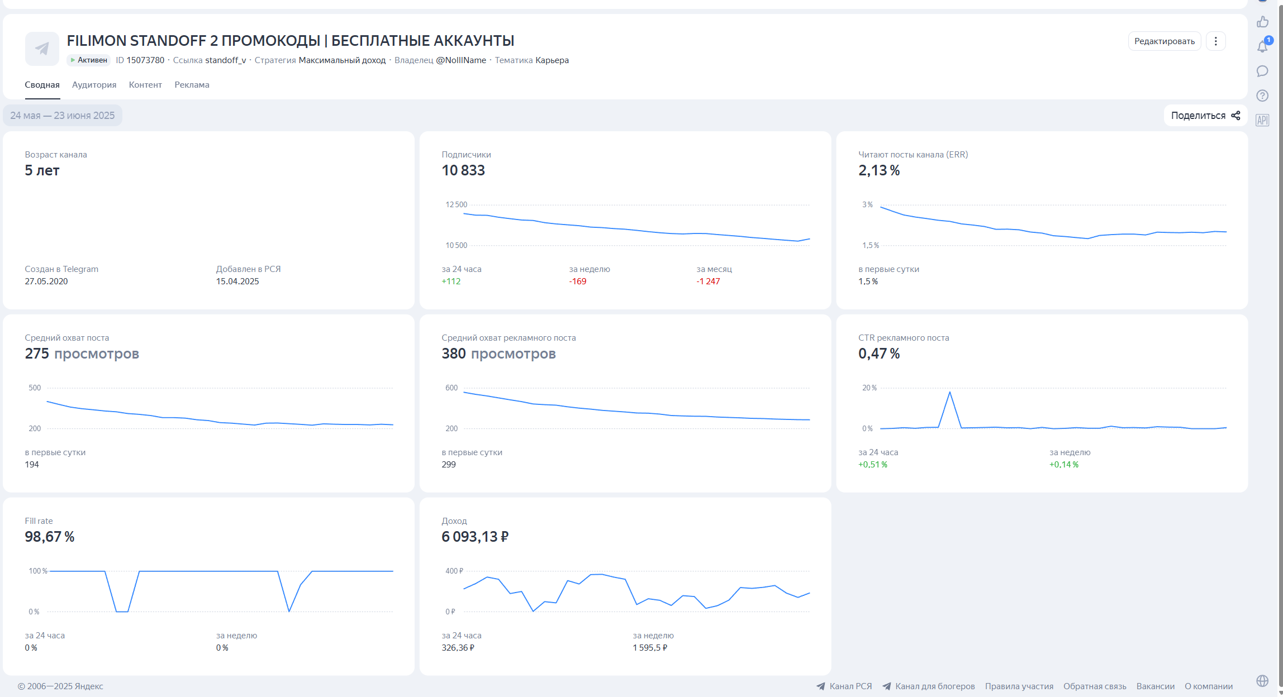Open the Вакансии footer link
Viewport: 1283px width, 697px height.
pyautogui.click(x=1156, y=686)
